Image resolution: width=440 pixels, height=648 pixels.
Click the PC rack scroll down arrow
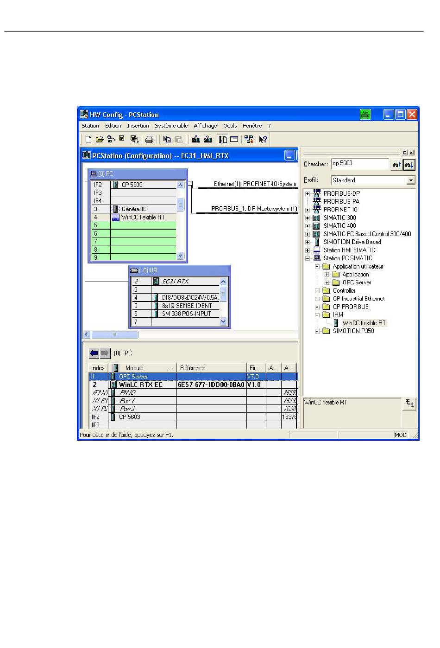[x=180, y=256]
